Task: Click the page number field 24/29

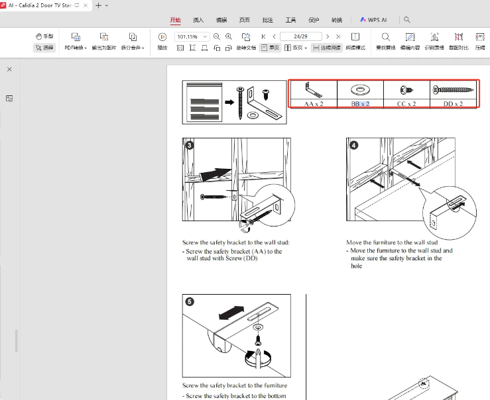Action: click(x=300, y=36)
